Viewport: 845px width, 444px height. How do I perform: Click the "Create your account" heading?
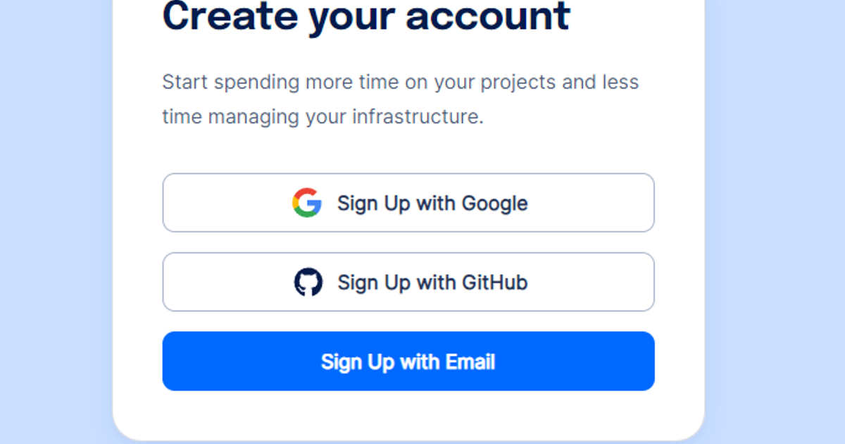click(366, 16)
